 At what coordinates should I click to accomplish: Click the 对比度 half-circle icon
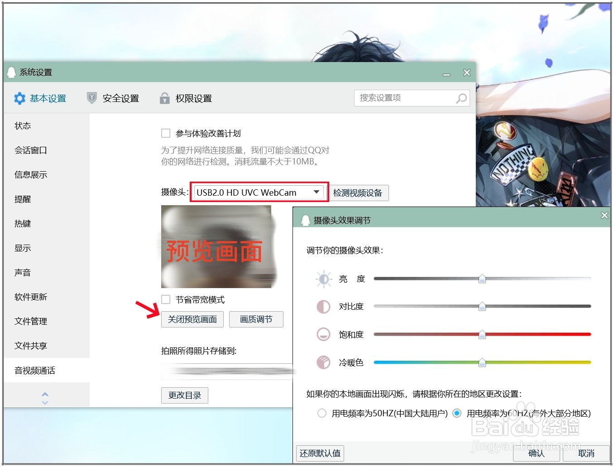coord(323,307)
